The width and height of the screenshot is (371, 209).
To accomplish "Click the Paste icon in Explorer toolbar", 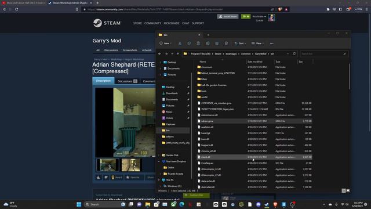I will (198, 44).
